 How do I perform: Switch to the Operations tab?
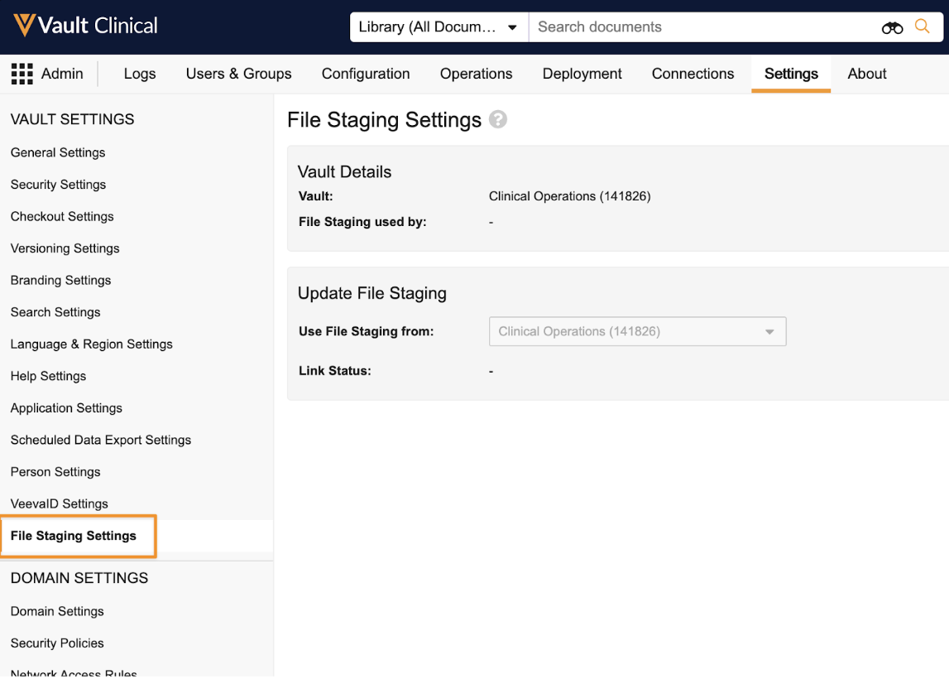point(476,74)
